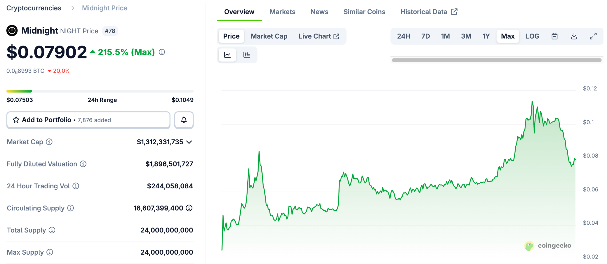The image size is (607, 264).
Task: Select the 1Y time range option
Action: (486, 36)
